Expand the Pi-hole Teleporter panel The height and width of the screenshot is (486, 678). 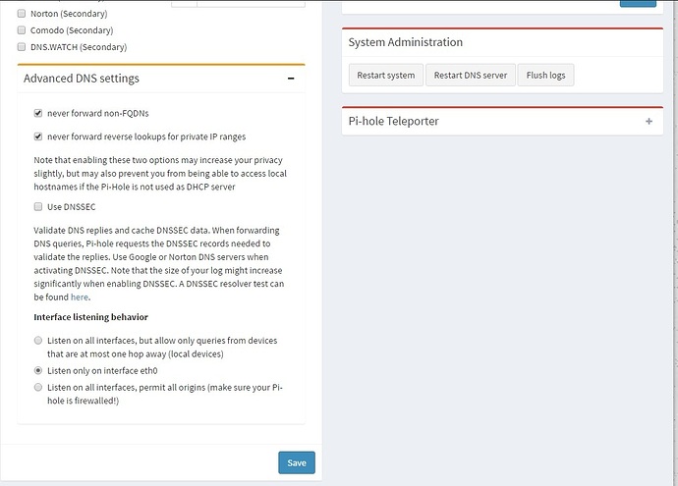(649, 122)
